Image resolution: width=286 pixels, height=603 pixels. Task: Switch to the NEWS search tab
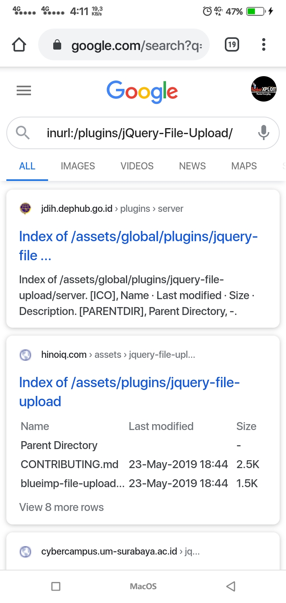pos(192,166)
